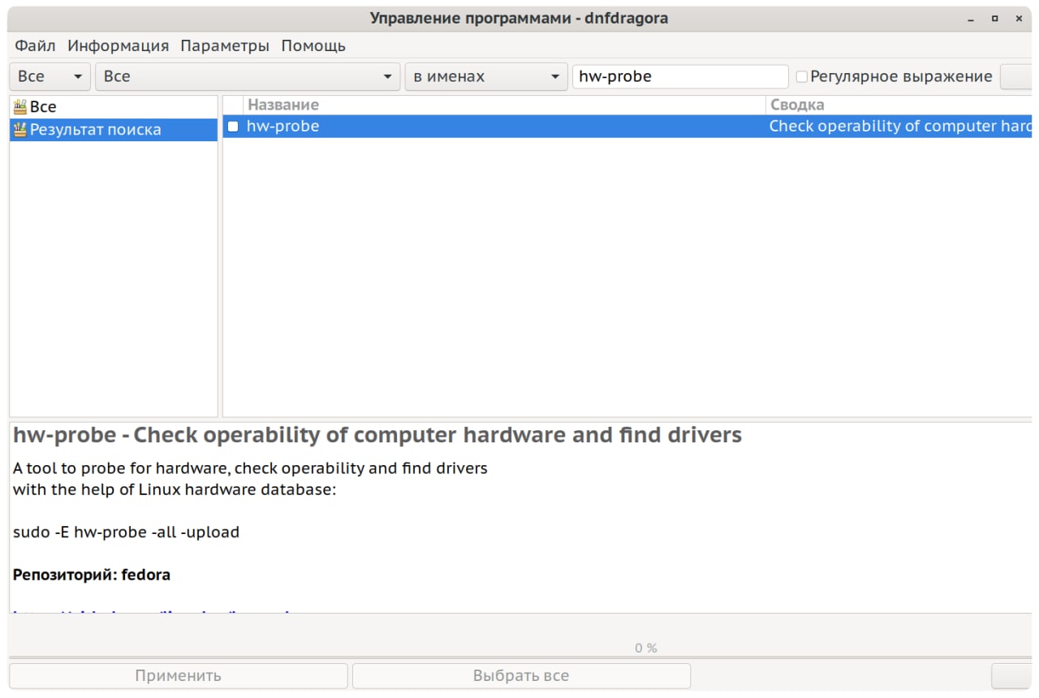
Task: Click the icon beside the Все category
Action: [20, 107]
